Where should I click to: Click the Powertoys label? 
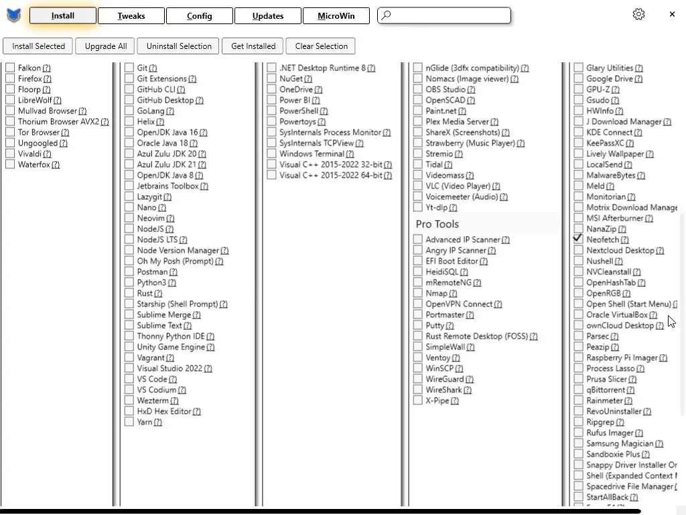click(297, 121)
